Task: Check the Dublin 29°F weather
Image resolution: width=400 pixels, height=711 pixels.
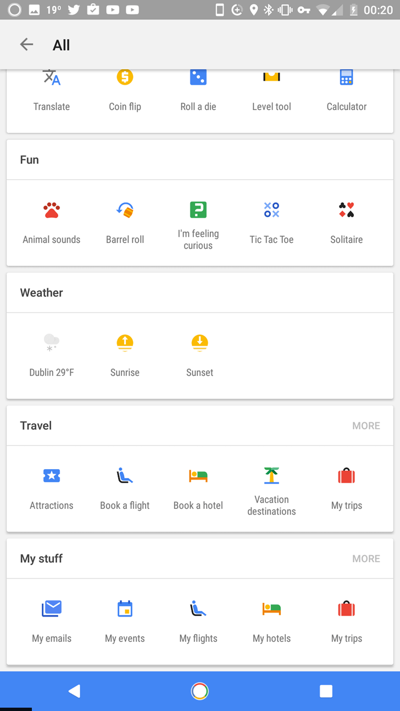Action: (52, 354)
